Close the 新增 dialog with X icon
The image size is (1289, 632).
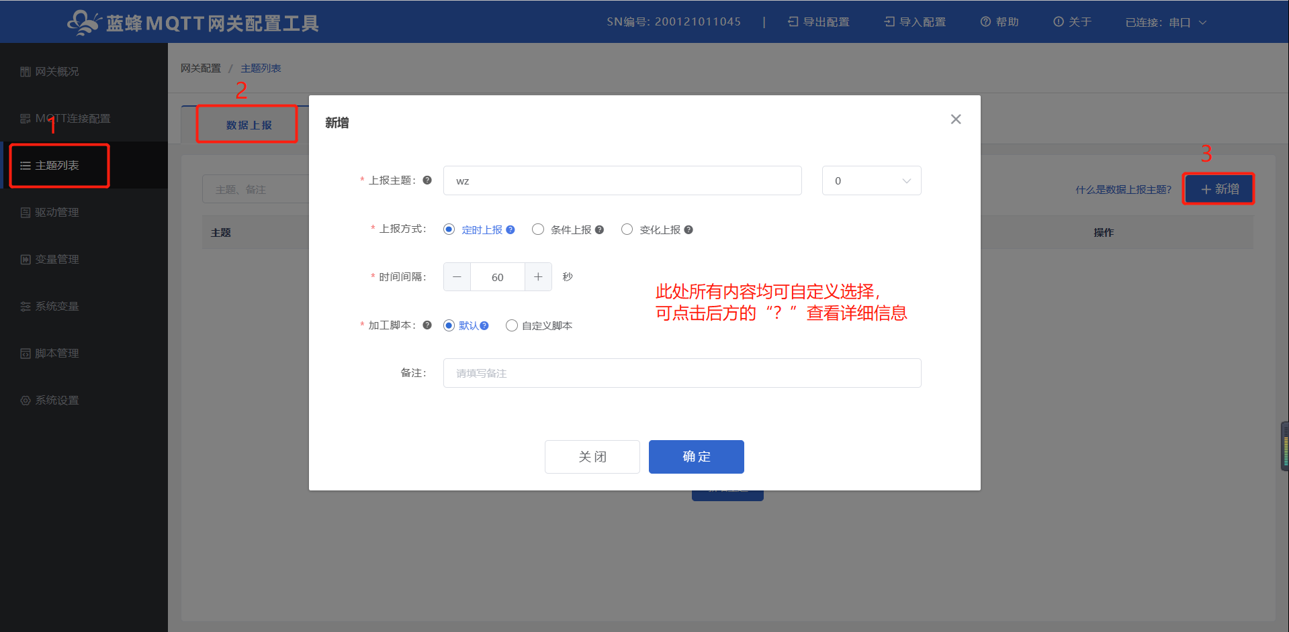(956, 119)
